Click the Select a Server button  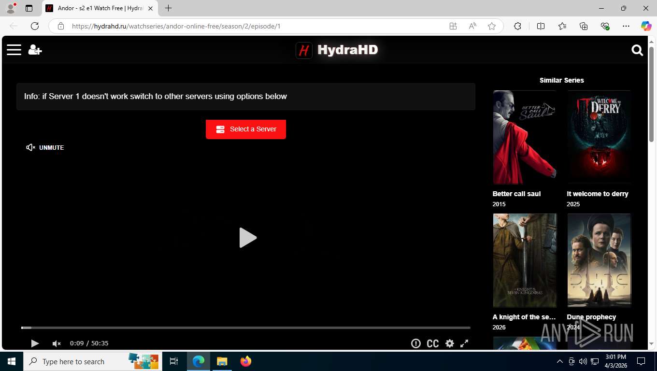coord(246,129)
